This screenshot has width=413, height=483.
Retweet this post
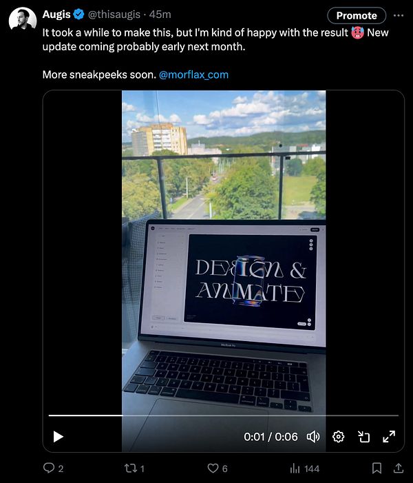pyautogui.click(x=134, y=469)
